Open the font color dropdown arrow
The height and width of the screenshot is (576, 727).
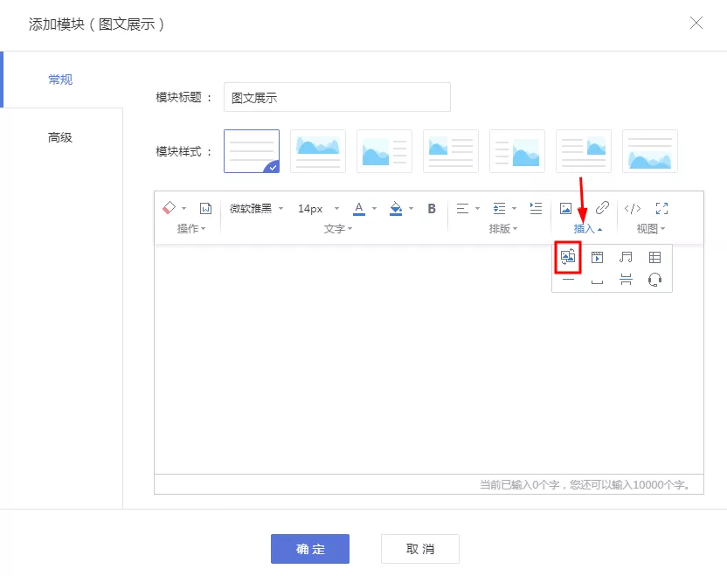coord(374,208)
